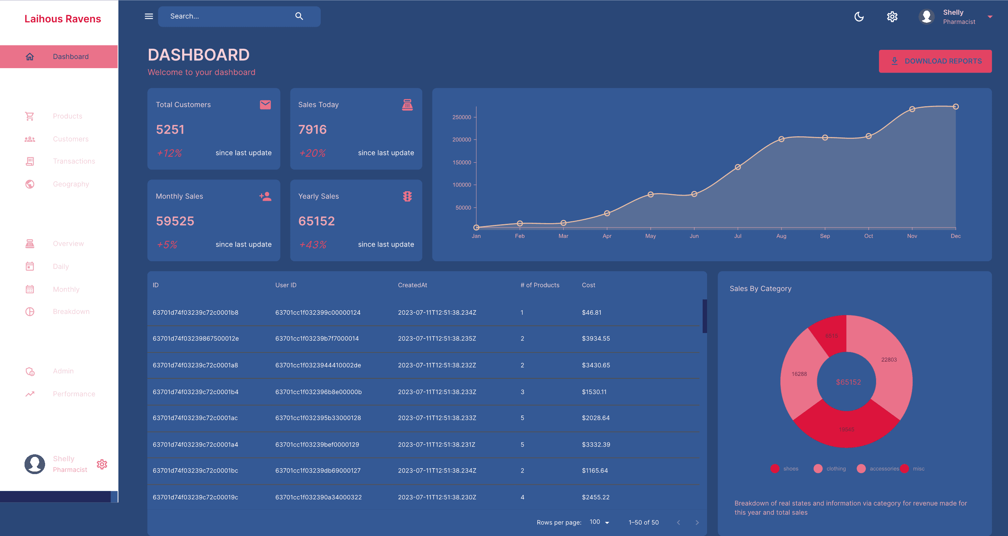Image resolution: width=1008 pixels, height=536 pixels.
Task: Go to the Products page
Action: tap(59, 116)
